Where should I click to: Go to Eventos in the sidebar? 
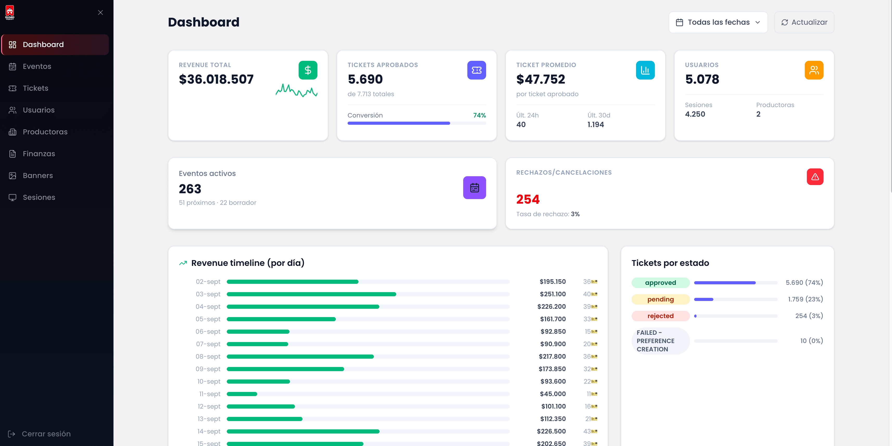point(55,66)
